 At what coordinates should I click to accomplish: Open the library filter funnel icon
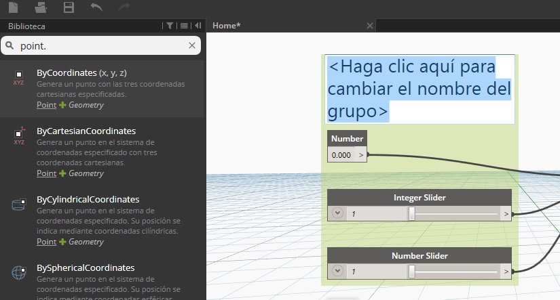[170, 26]
